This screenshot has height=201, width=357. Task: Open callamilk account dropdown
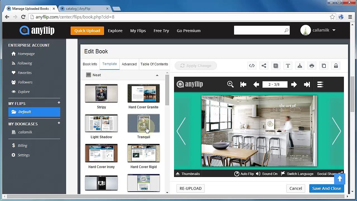point(334,30)
